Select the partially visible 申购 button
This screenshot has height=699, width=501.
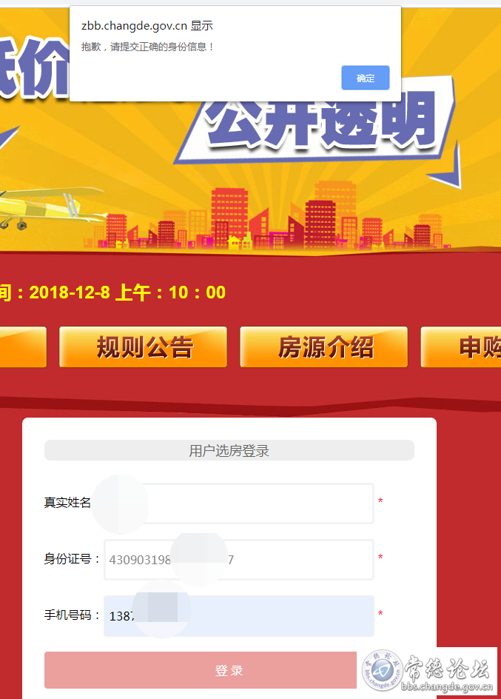point(461,347)
